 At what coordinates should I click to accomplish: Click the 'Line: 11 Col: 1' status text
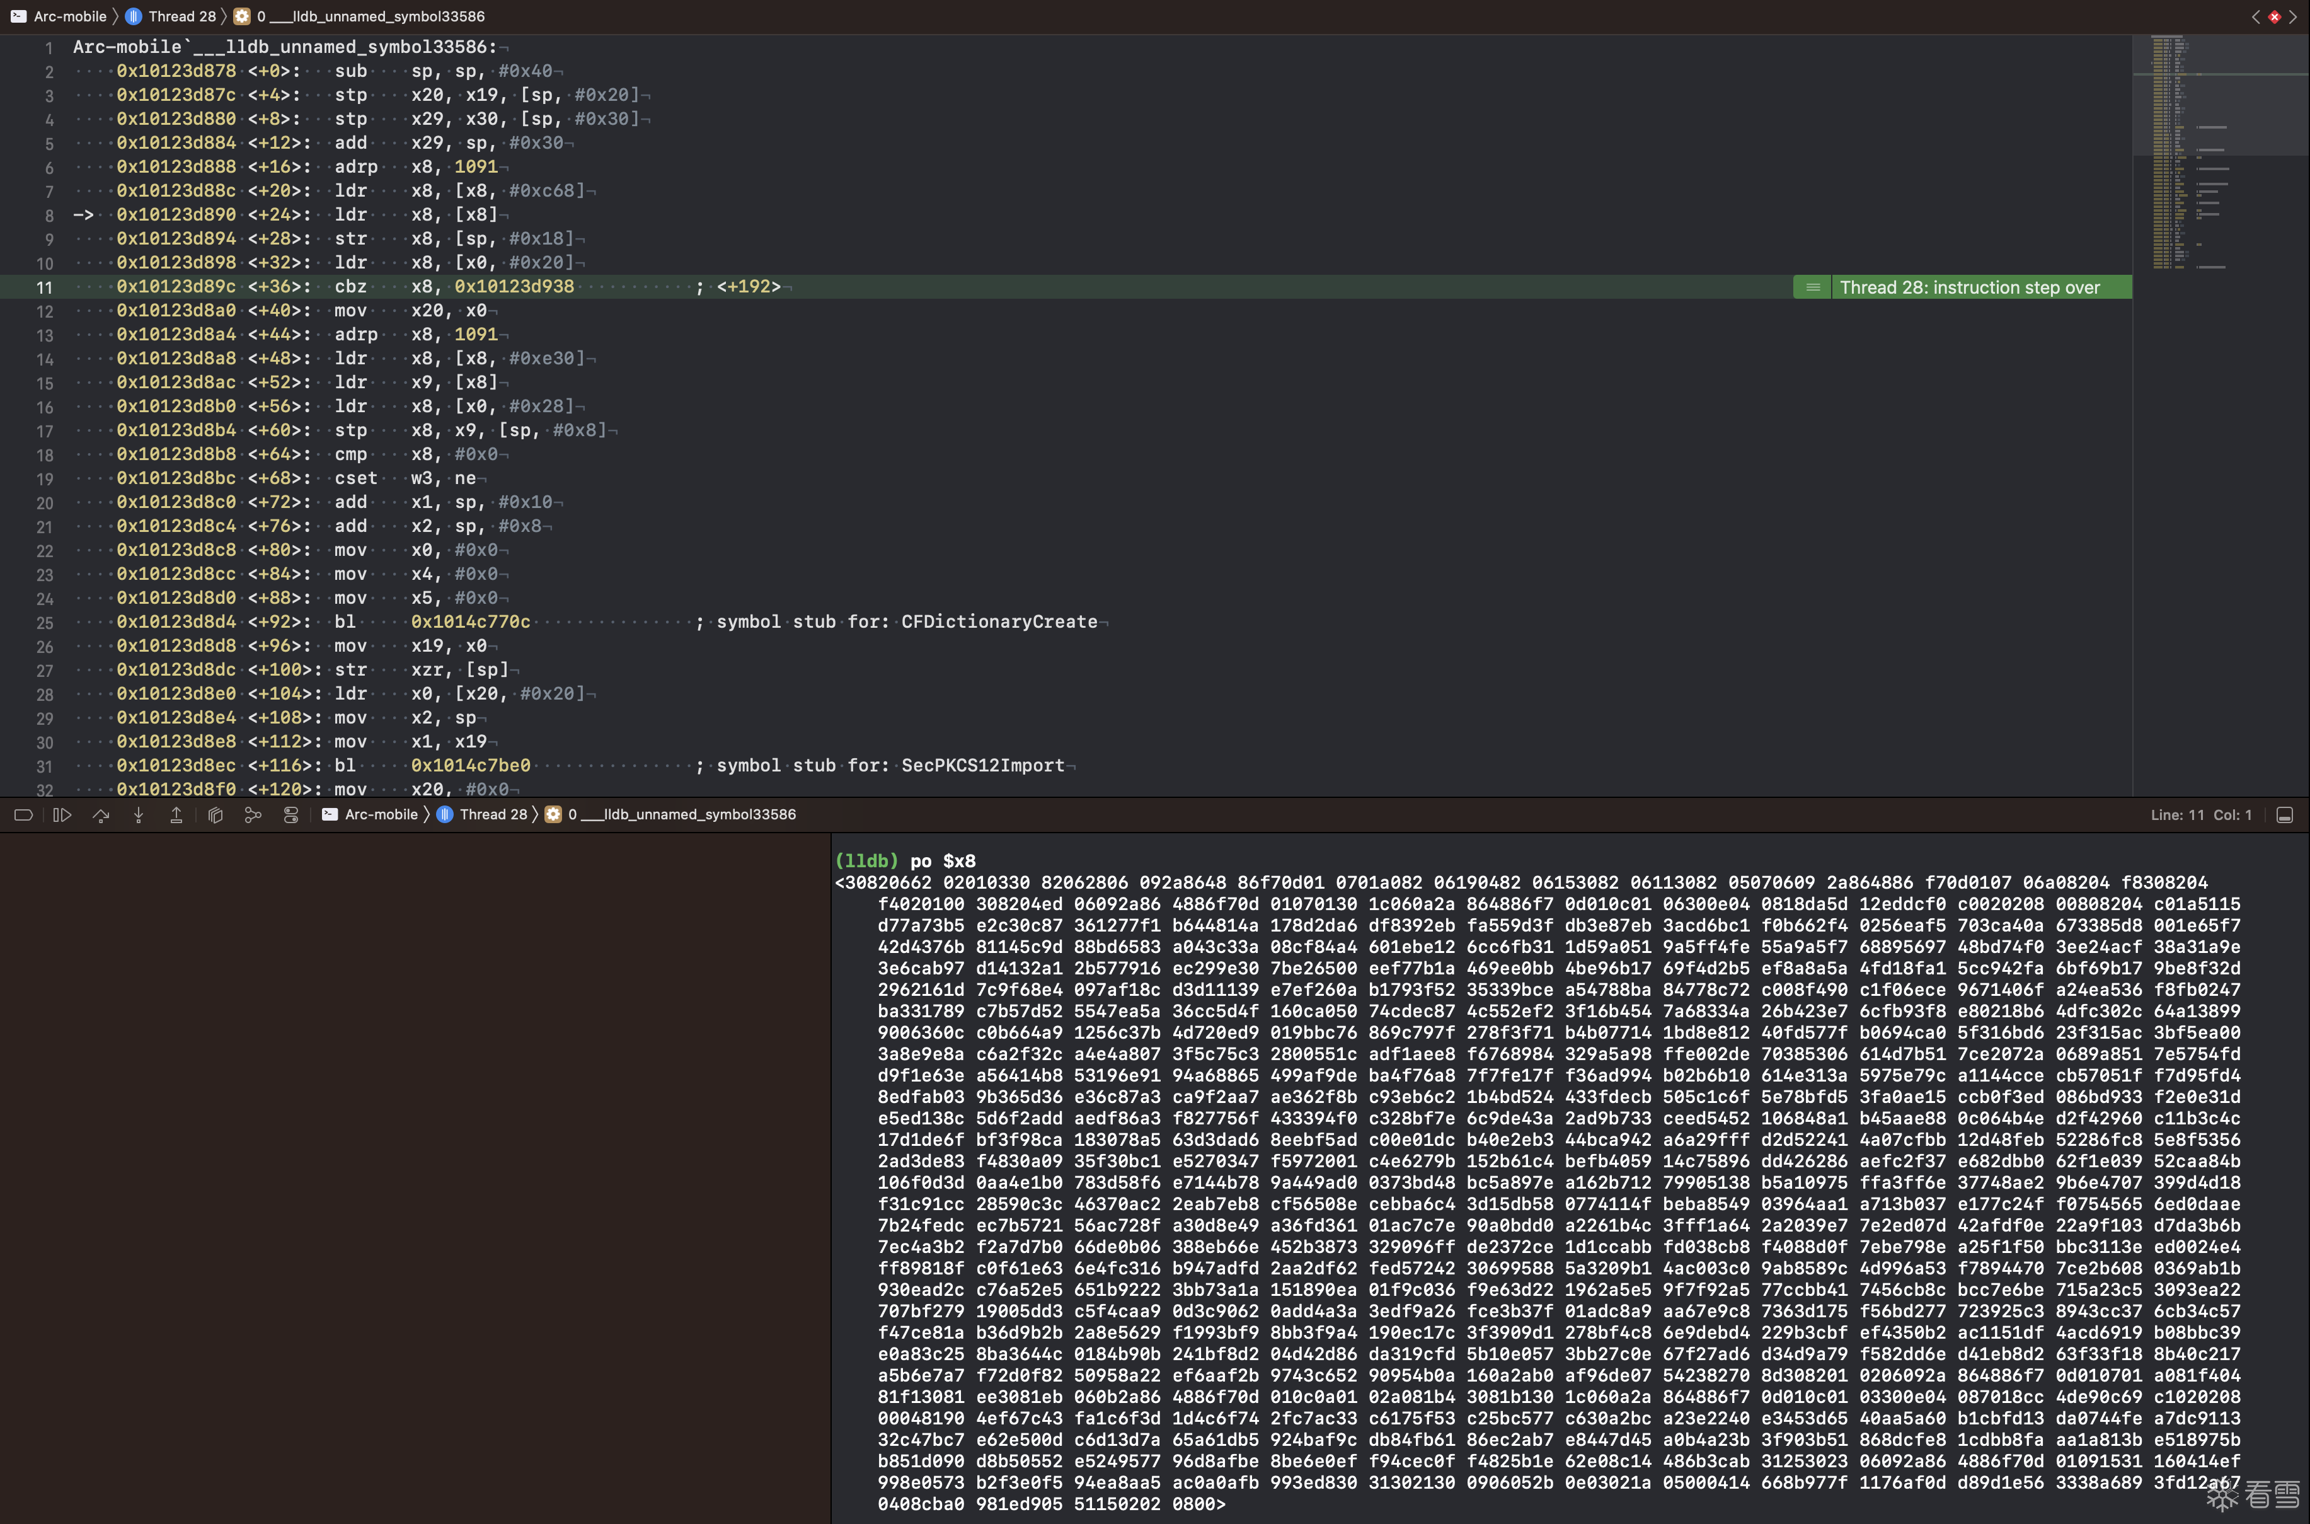tap(2200, 814)
